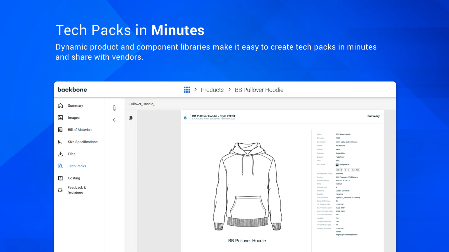Open the Tech Packs sidebar label
Image resolution: width=449 pixels, height=252 pixels.
click(x=77, y=166)
